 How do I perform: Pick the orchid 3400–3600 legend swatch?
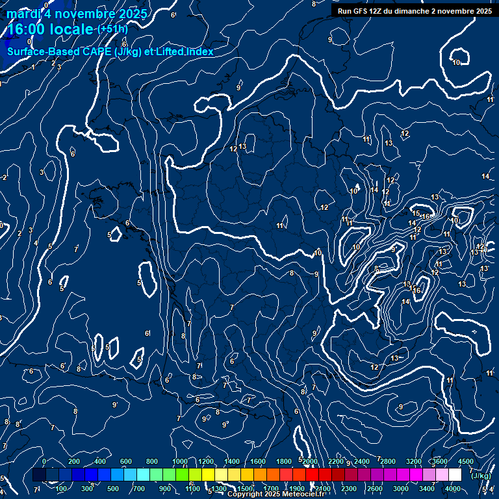[429, 474]
